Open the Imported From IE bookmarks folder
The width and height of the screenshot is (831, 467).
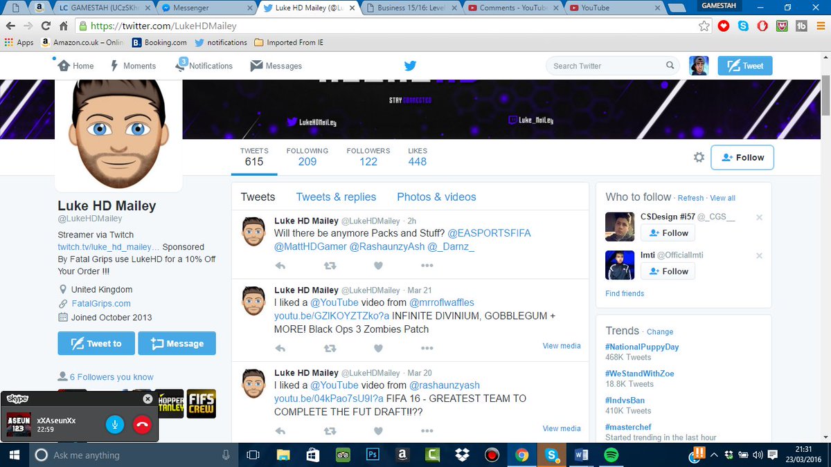(290, 42)
